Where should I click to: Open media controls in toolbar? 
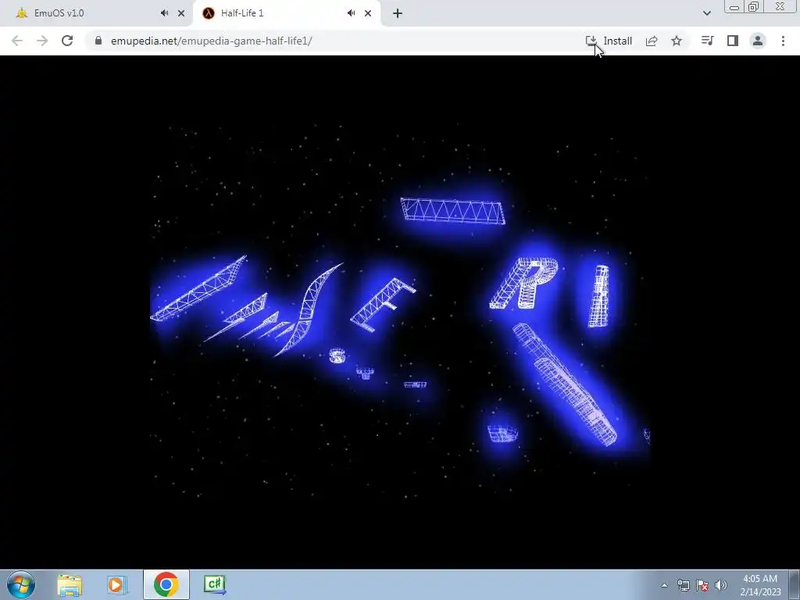click(707, 41)
